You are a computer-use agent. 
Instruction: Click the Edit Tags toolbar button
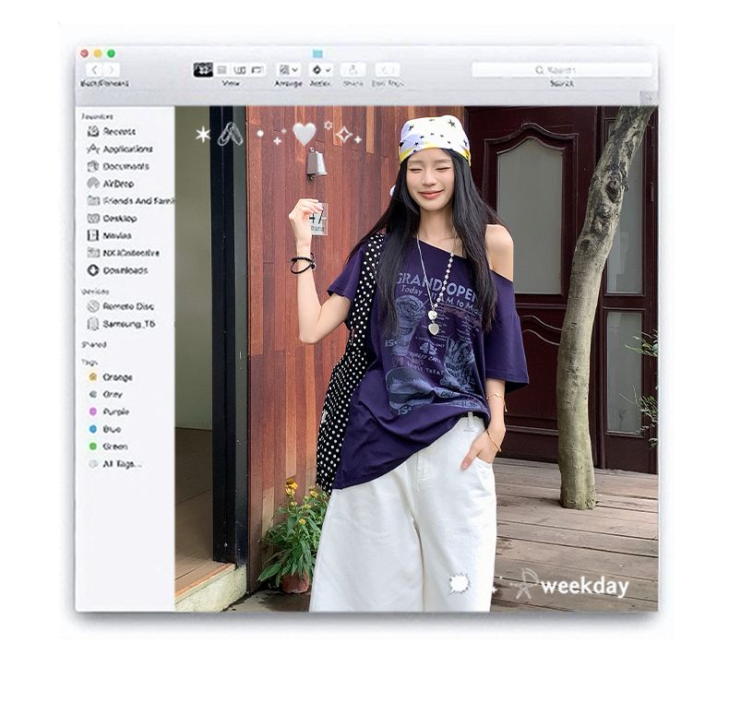388,70
